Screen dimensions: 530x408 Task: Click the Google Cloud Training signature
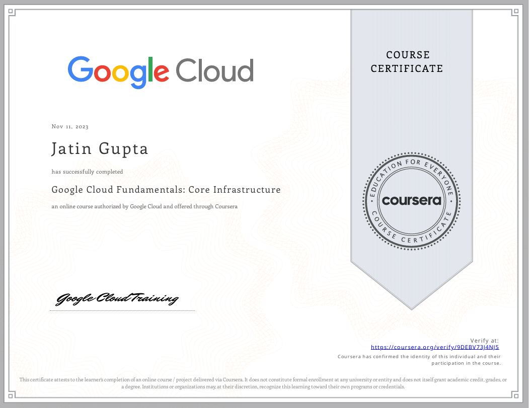tap(117, 298)
